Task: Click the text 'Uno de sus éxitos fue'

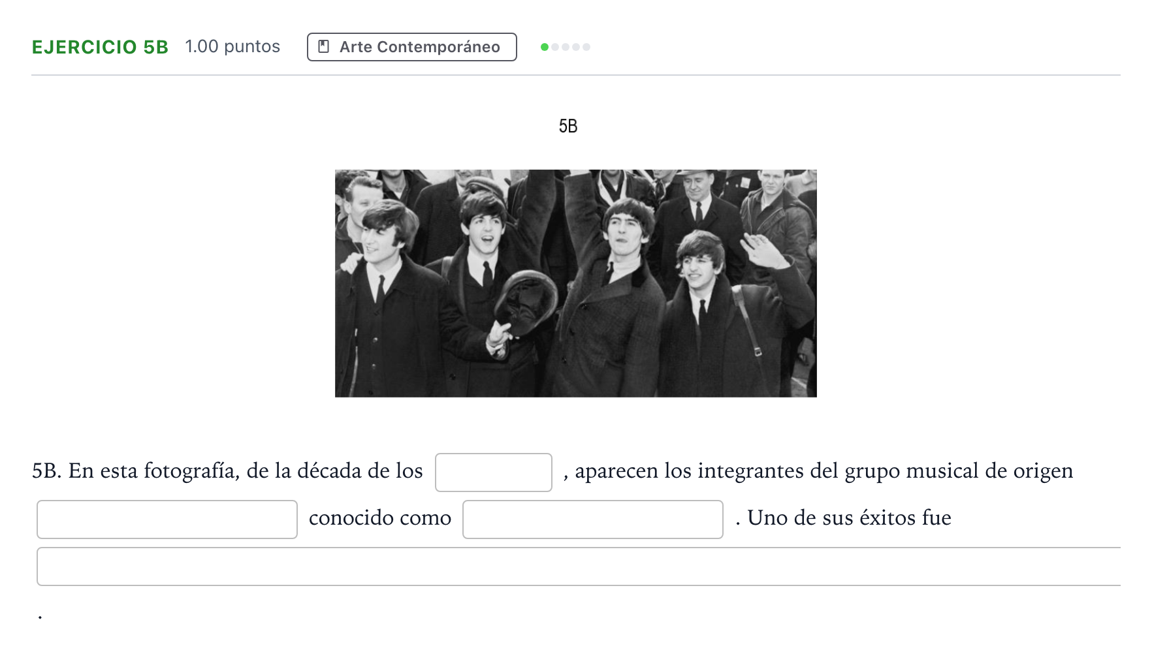Action: click(x=849, y=518)
